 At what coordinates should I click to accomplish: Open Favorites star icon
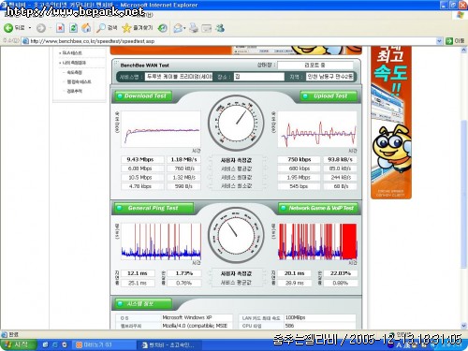click(126, 28)
